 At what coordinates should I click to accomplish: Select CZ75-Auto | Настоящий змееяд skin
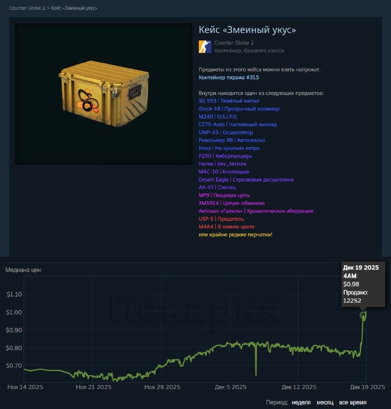pyautogui.click(x=237, y=124)
